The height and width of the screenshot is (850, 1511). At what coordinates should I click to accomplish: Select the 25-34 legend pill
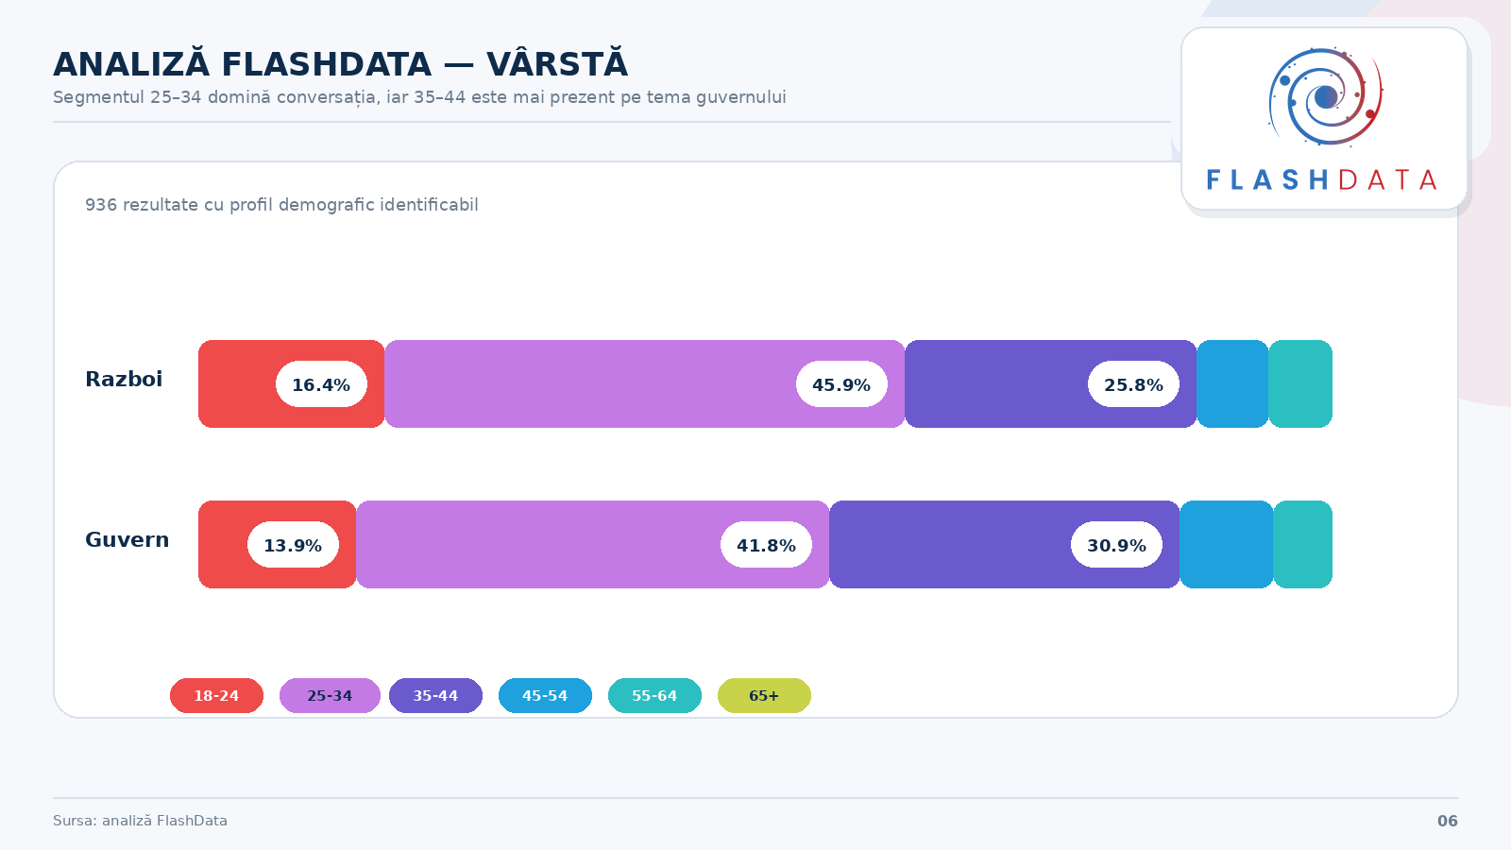pyautogui.click(x=330, y=696)
